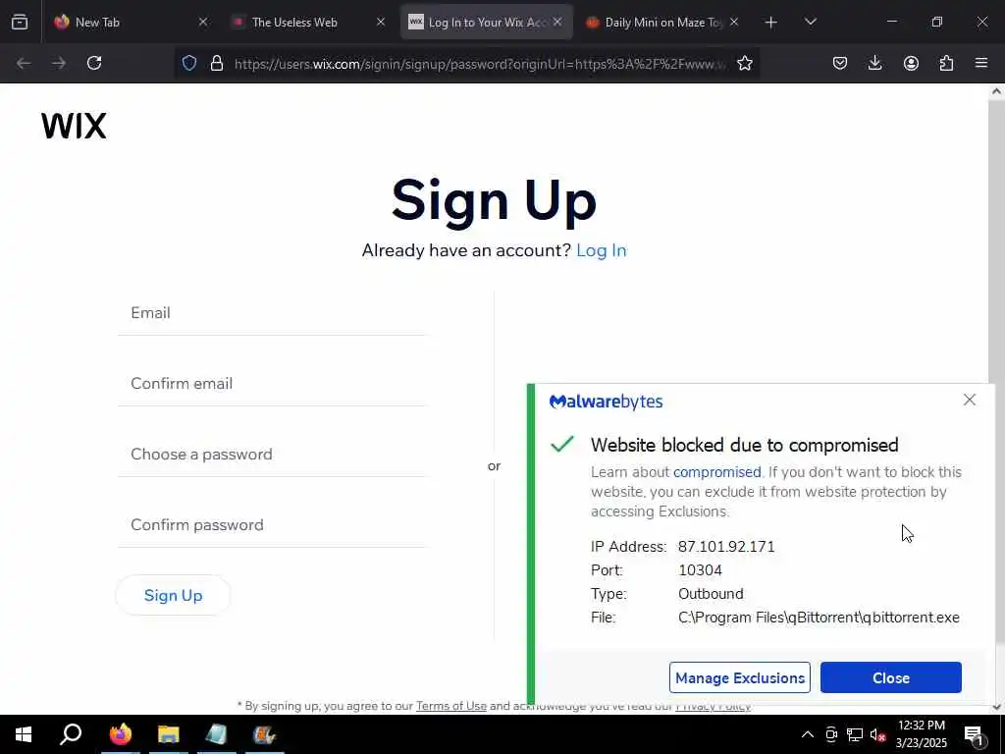Image resolution: width=1005 pixels, height=754 pixels.
Task: Open File Explorer from the taskbar
Action: pyautogui.click(x=169, y=734)
